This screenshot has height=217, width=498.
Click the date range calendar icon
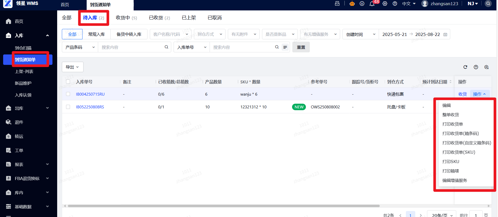445,34
